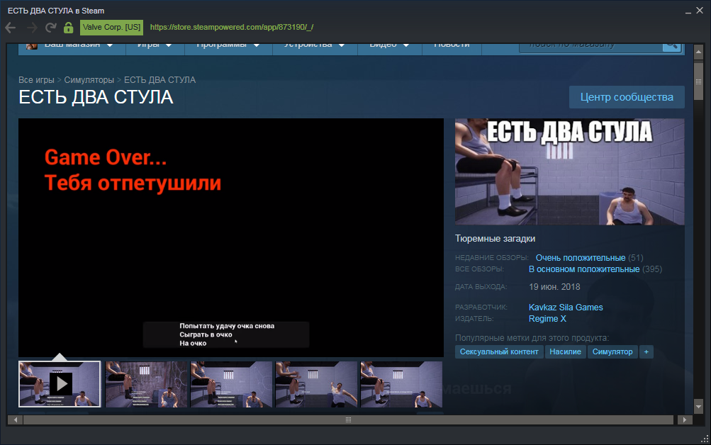Click the vertical scrollbar thumb
Viewport: 711px width, 445px height.
(x=698, y=81)
